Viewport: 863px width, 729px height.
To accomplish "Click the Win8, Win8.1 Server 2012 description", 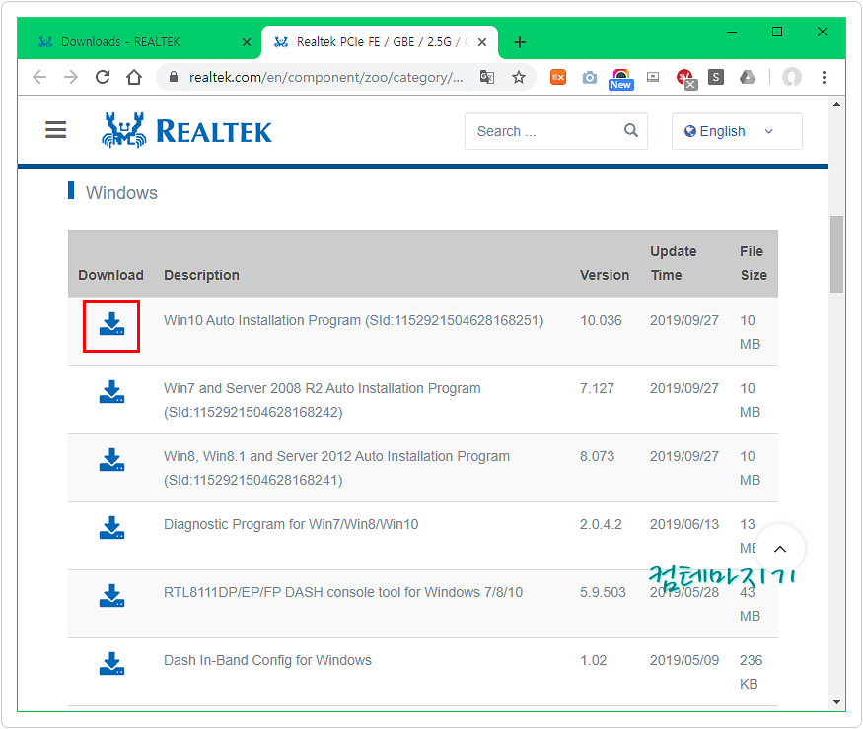I will (x=337, y=468).
